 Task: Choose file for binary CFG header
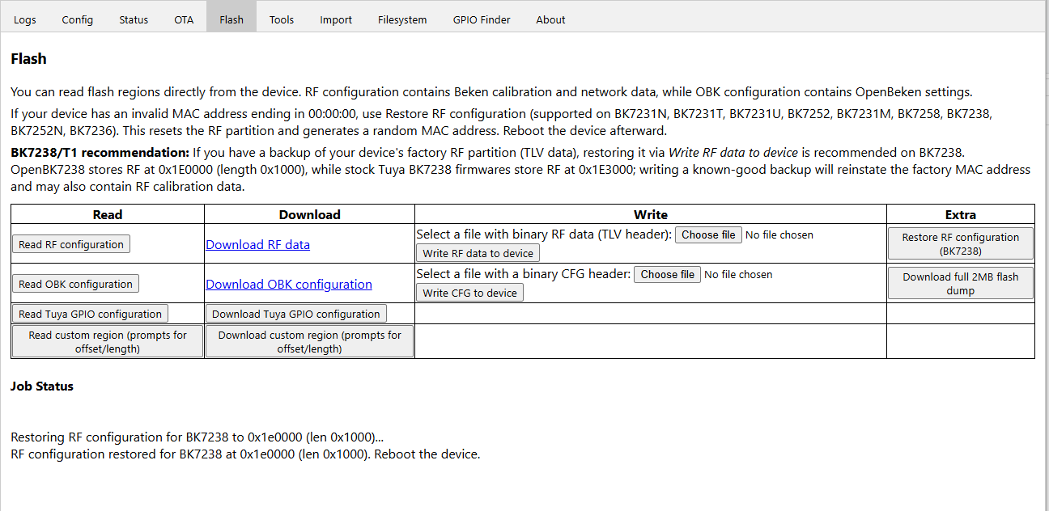[668, 274]
